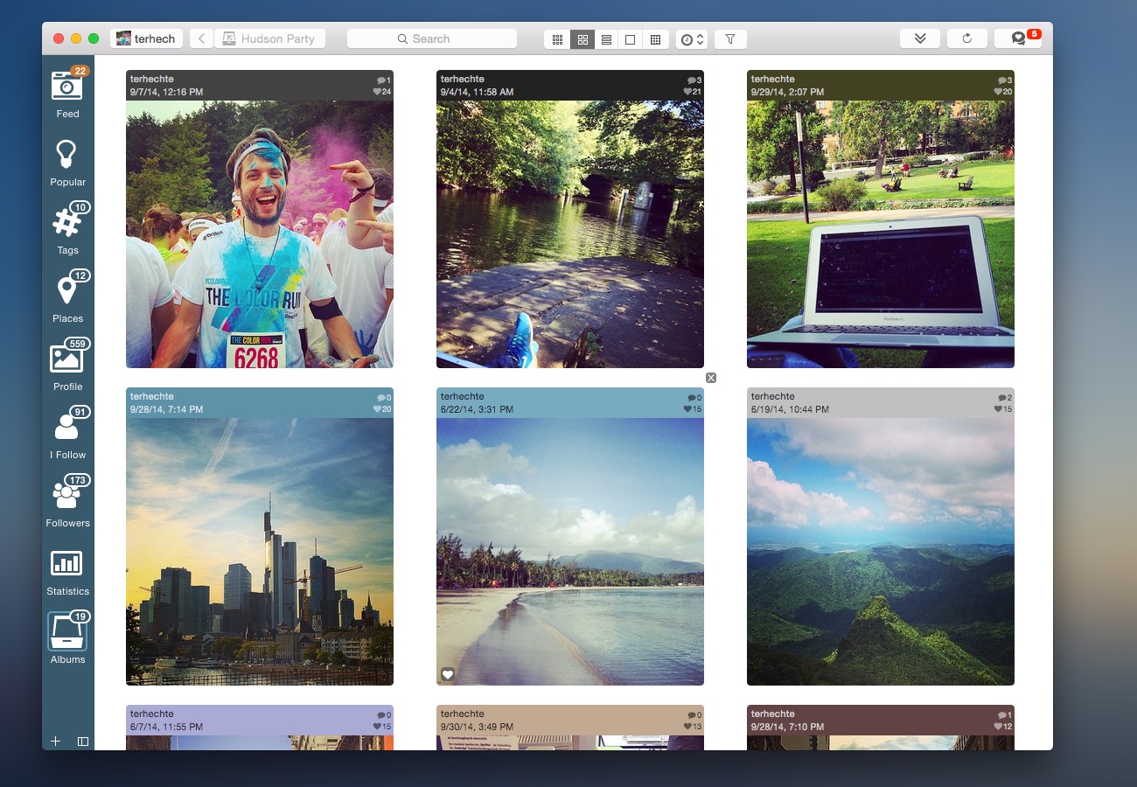Toggle the sidebar layout icon at bottom
The width and height of the screenshot is (1137, 787).
tap(83, 741)
